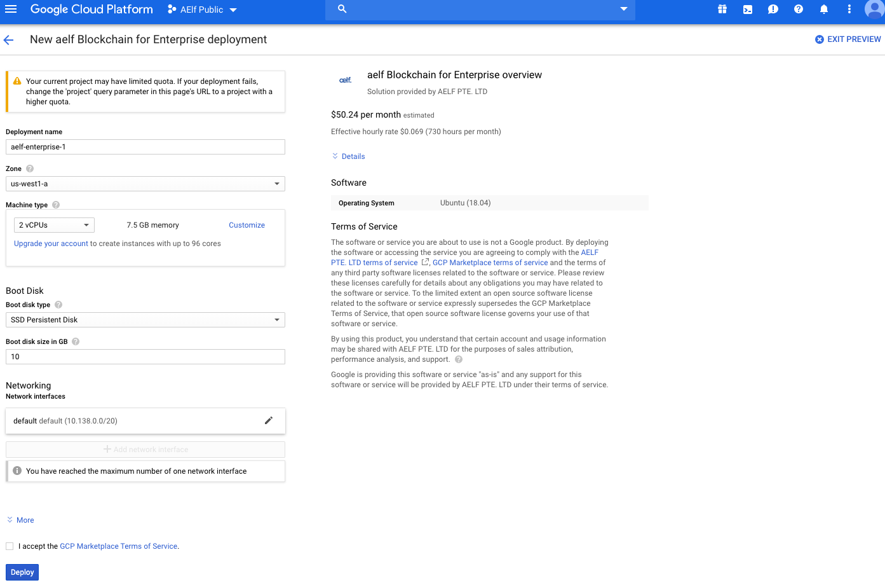The width and height of the screenshot is (885, 585).
Task: Show help for Boot disk type
Action: [58, 305]
